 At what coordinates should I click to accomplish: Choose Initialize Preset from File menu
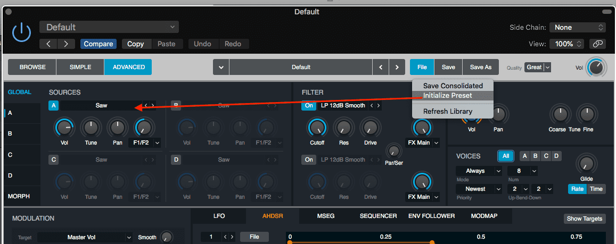pyautogui.click(x=447, y=96)
